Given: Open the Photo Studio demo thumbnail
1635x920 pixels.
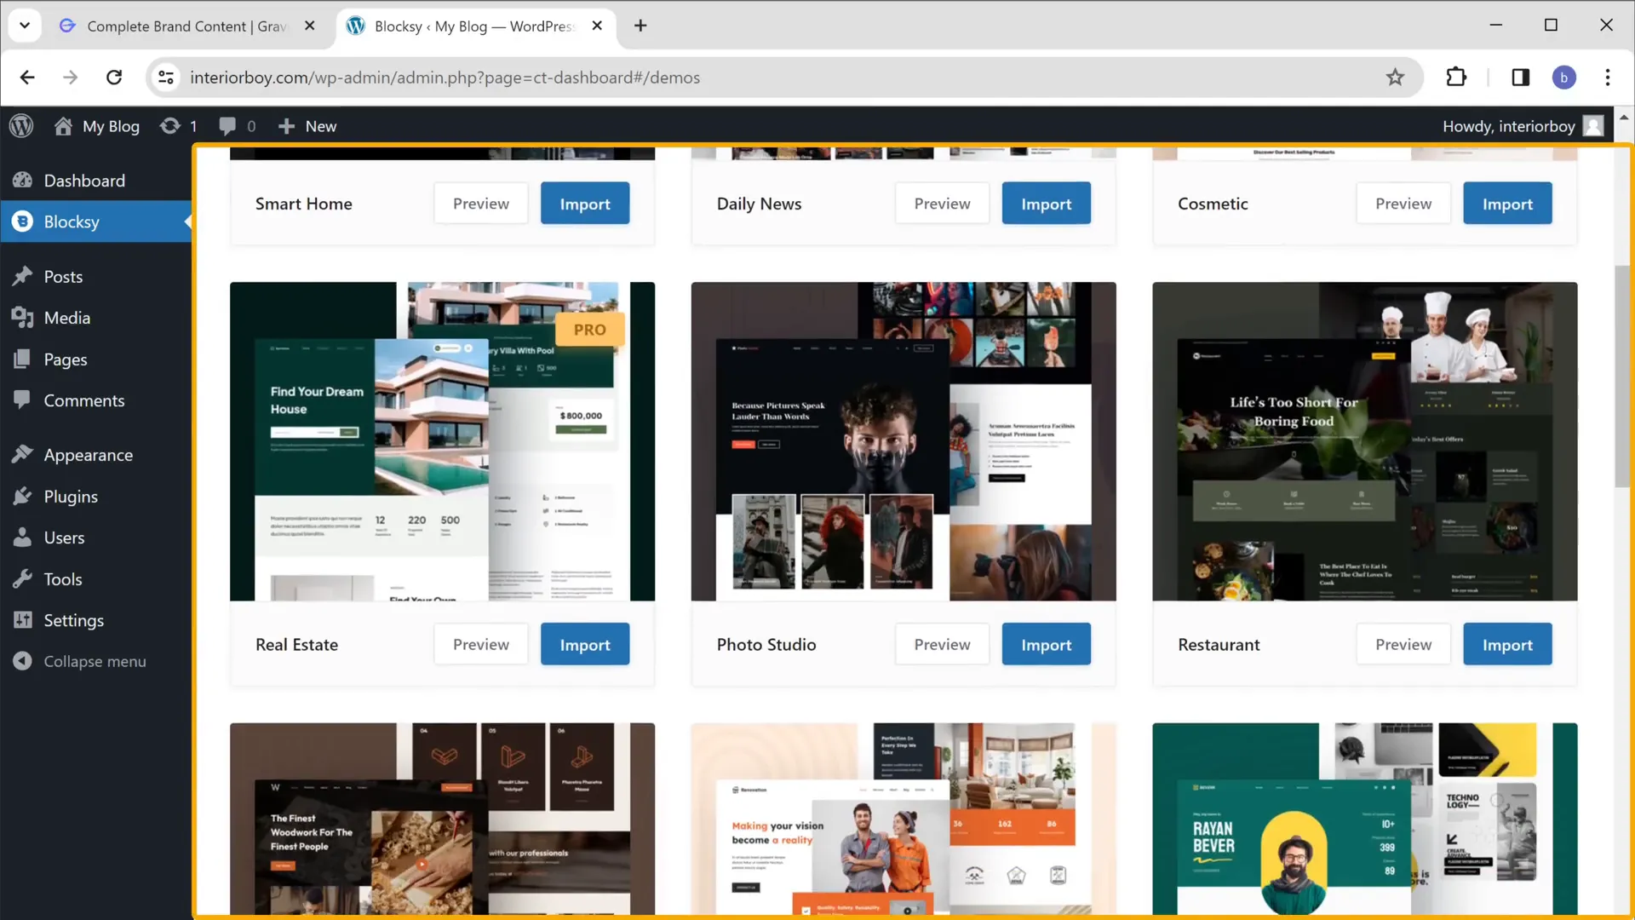Looking at the screenshot, I should (904, 441).
